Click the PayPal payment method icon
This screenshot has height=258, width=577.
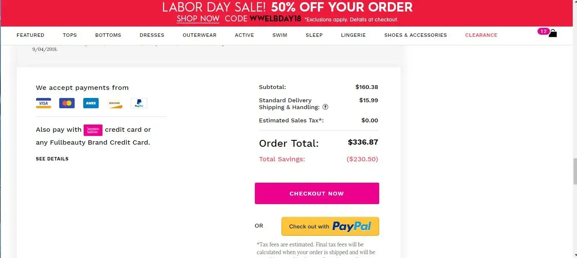pyautogui.click(x=139, y=103)
